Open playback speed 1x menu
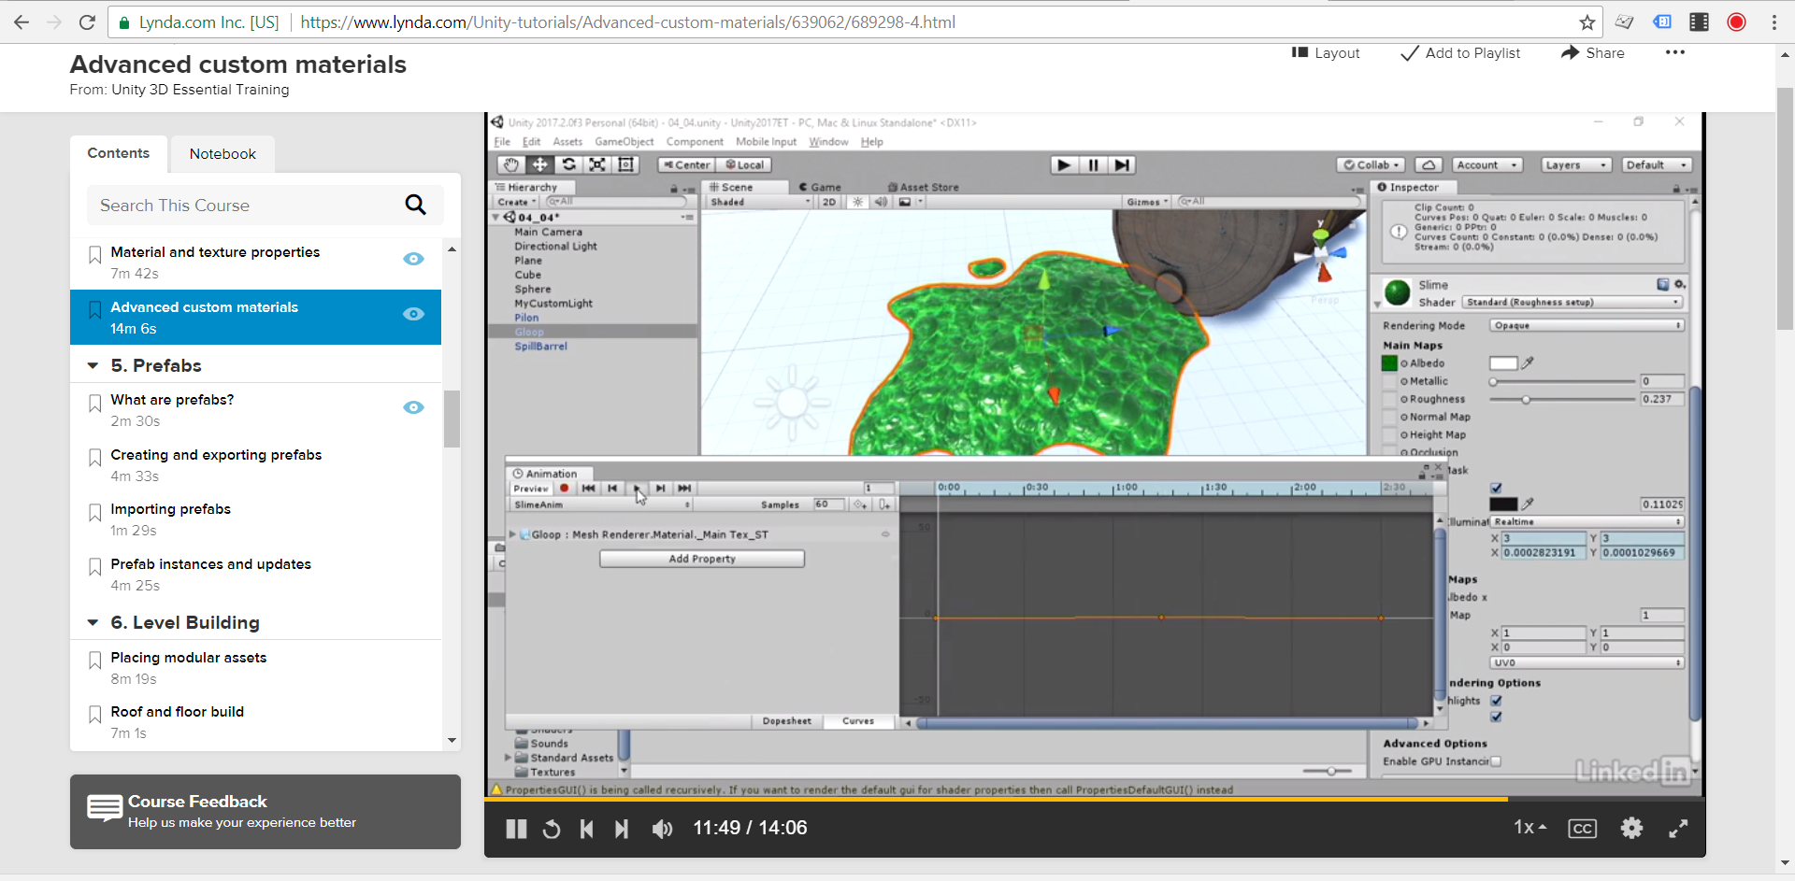 tap(1529, 828)
